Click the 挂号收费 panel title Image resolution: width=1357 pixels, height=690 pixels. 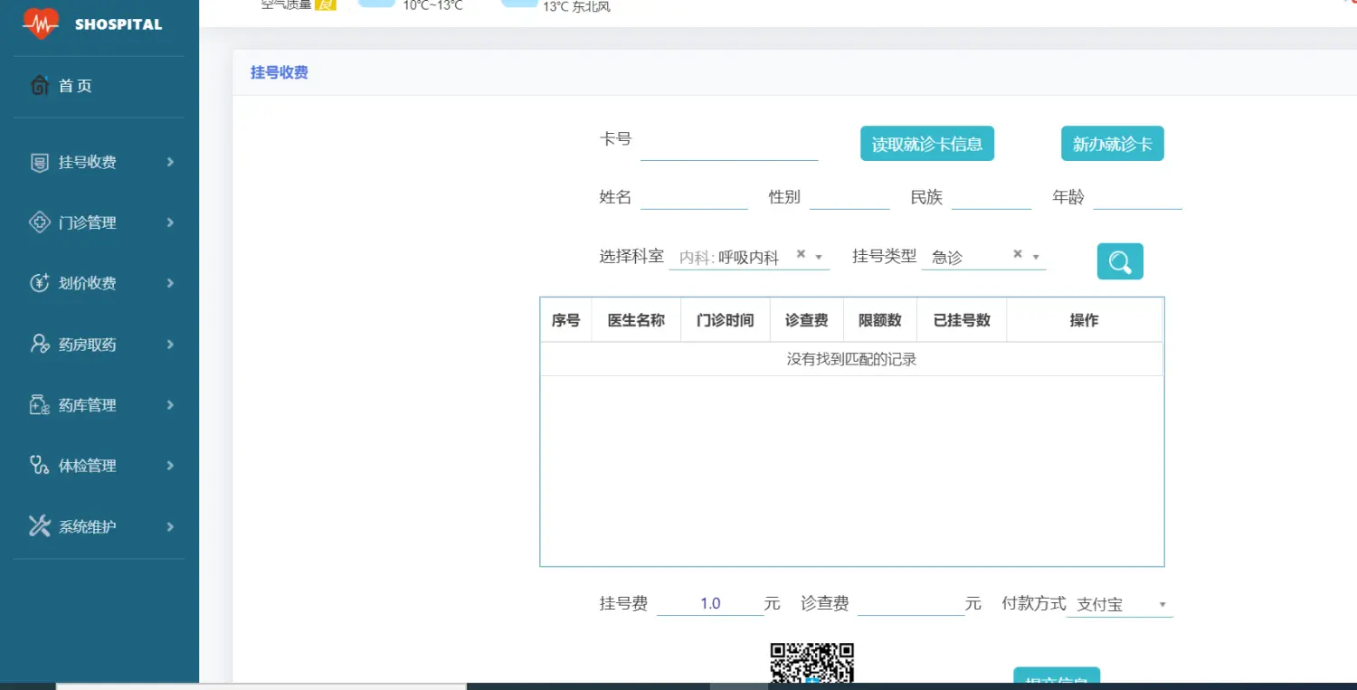(x=280, y=72)
